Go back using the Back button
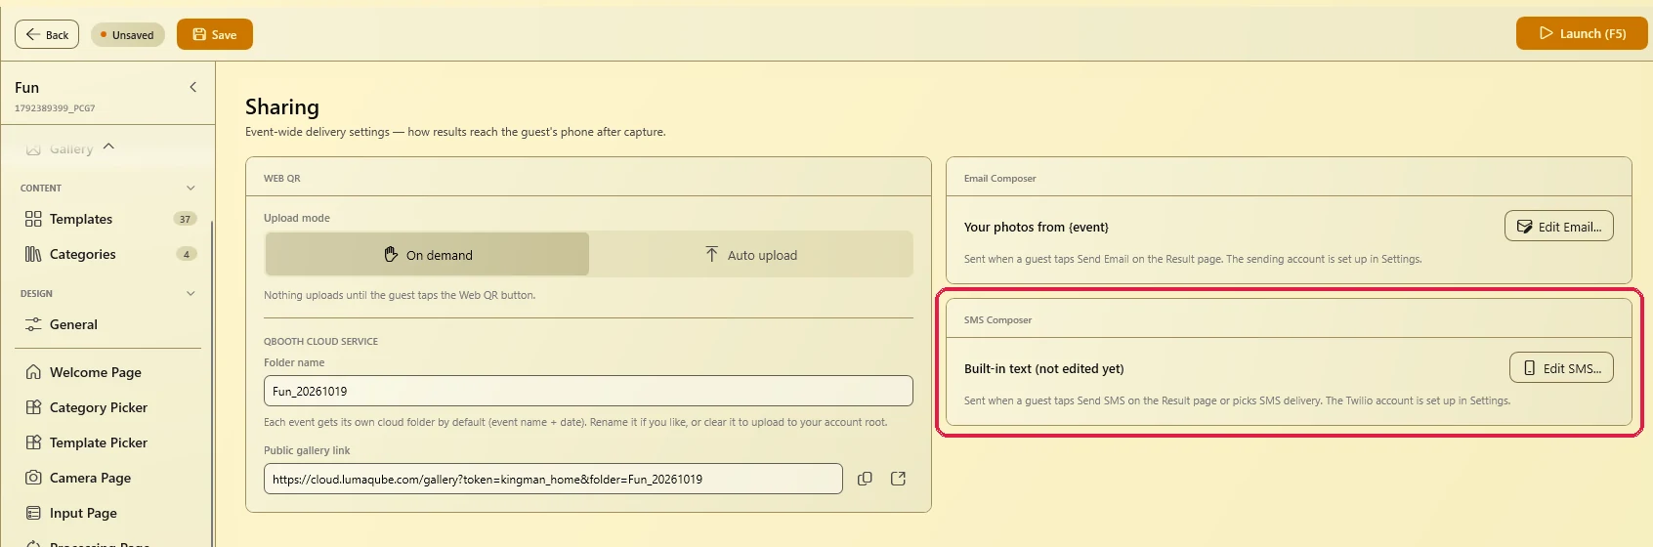The width and height of the screenshot is (1653, 547). [x=47, y=34]
